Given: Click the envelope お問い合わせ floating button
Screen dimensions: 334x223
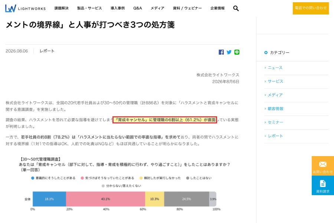Looking at the screenshot, I should 323,166.
